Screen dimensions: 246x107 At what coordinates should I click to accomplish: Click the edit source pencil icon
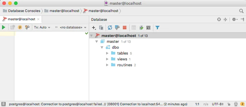[x=141, y=28]
